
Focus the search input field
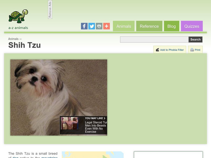[x=154, y=39]
